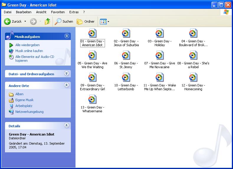The width and height of the screenshot is (233, 169).
Task: Click the folder icon in the title bar
Action: point(4,5)
